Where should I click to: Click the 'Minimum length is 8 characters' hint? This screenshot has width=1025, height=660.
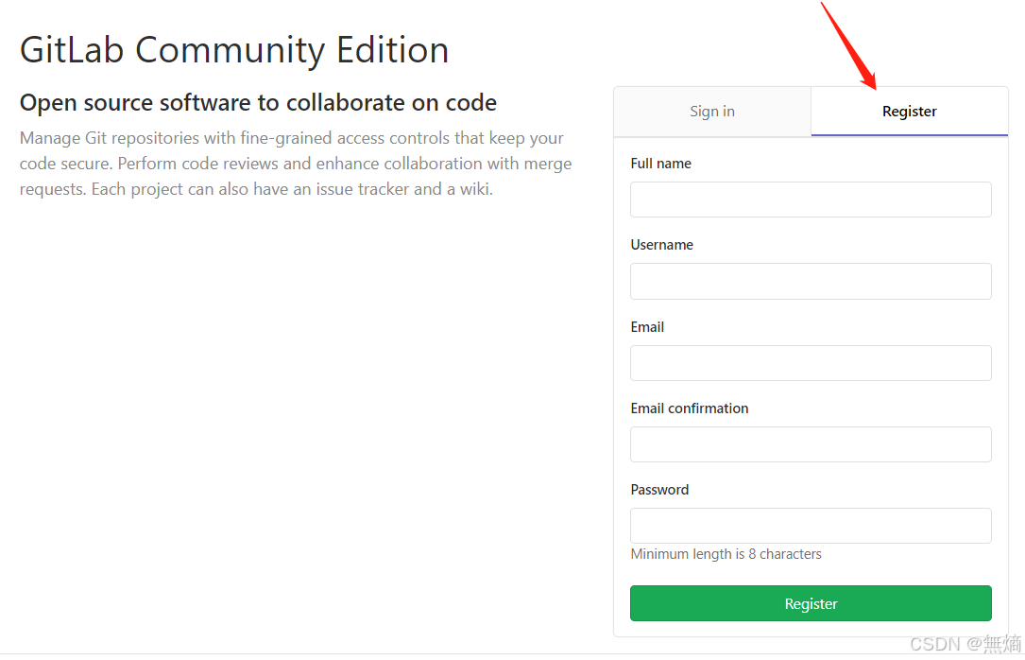click(x=726, y=554)
